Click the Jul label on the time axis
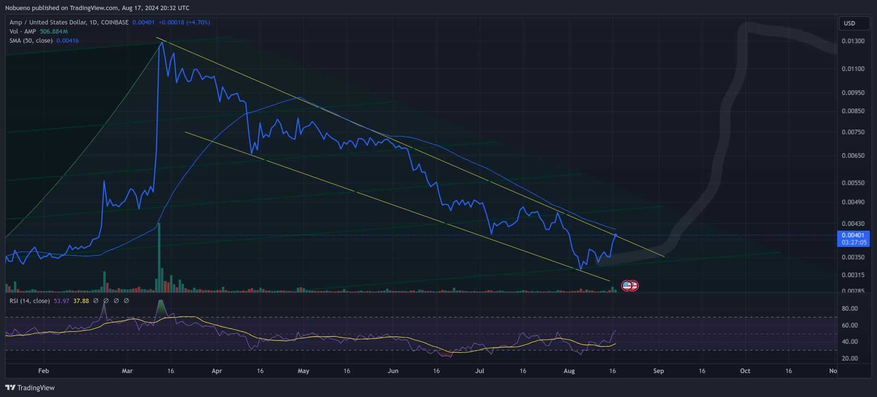 click(480, 371)
